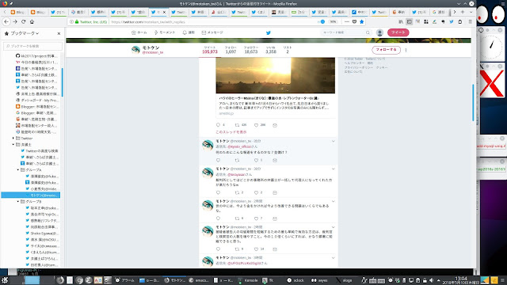Go to Firefox home page icon

point(32,21)
